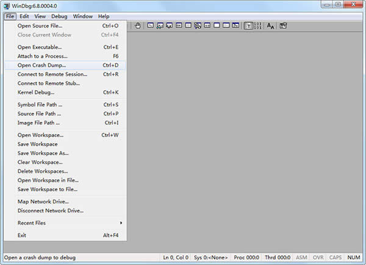The width and height of the screenshot is (366, 265).
Task: Click the hand breakpoint icon in toolbar
Action: tap(137, 26)
